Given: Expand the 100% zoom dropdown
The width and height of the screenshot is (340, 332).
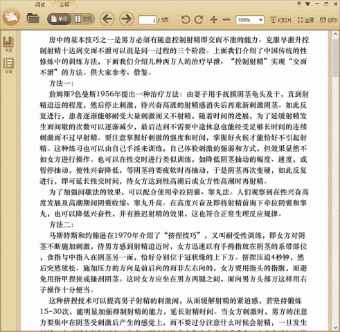Looking at the screenshot, I should click(x=260, y=20).
